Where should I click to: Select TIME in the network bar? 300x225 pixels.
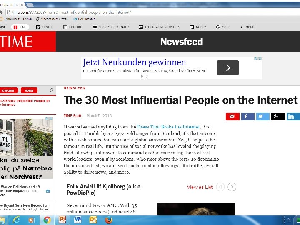pyautogui.click(x=20, y=27)
